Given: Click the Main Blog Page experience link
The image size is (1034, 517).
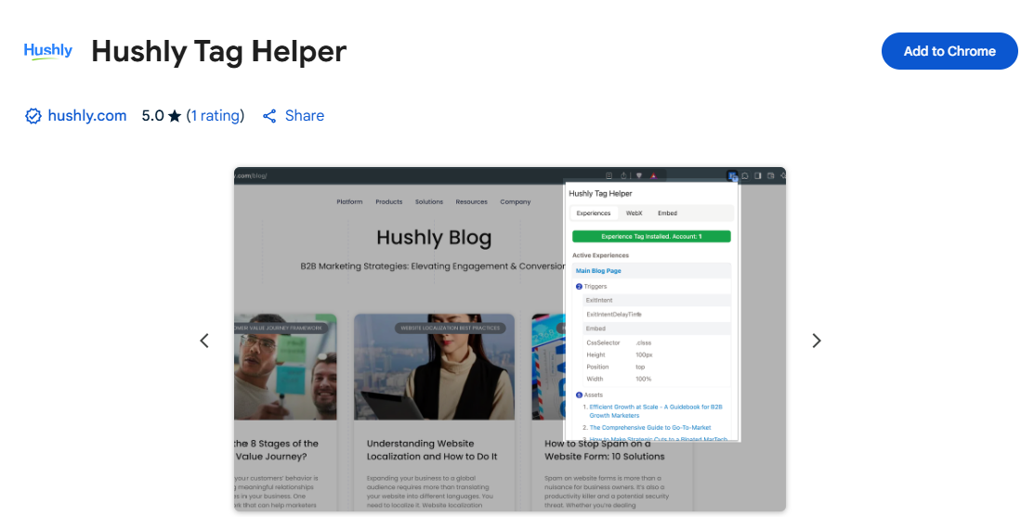Looking at the screenshot, I should click(x=598, y=271).
